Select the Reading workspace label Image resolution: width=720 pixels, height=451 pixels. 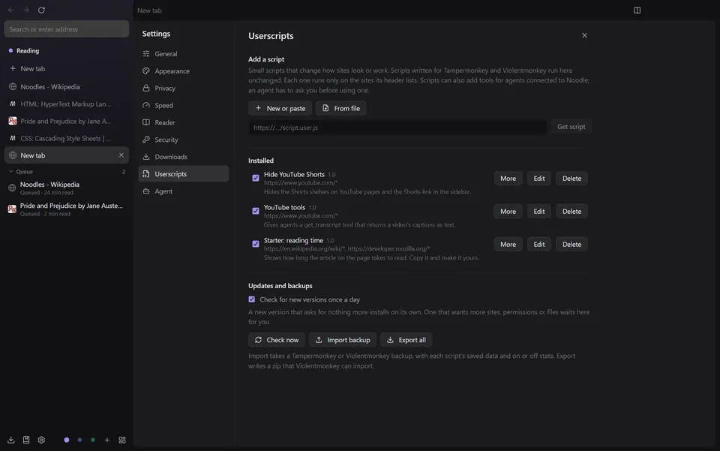tap(28, 50)
